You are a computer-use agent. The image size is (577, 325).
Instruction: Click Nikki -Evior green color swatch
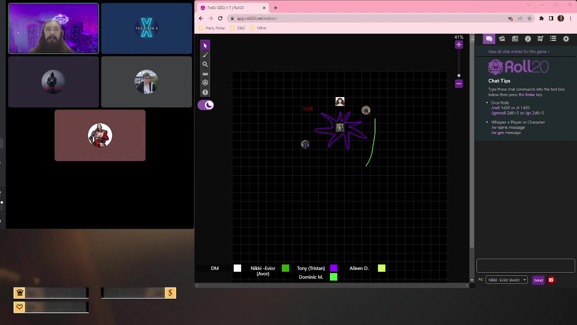pos(285,268)
